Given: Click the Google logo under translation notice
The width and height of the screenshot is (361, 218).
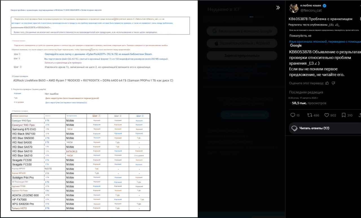Looking at the screenshot, I should pos(296,45).
